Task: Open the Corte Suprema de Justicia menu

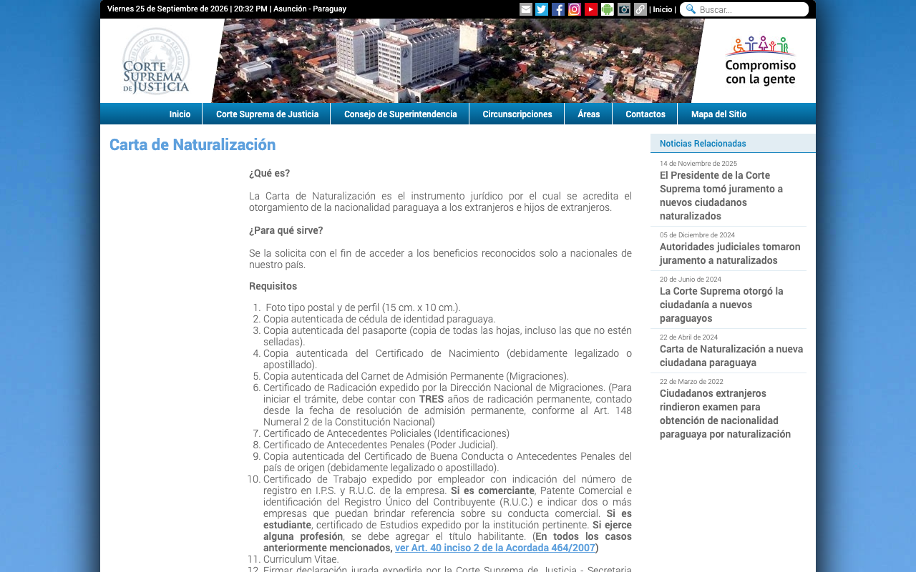Action: (x=267, y=114)
